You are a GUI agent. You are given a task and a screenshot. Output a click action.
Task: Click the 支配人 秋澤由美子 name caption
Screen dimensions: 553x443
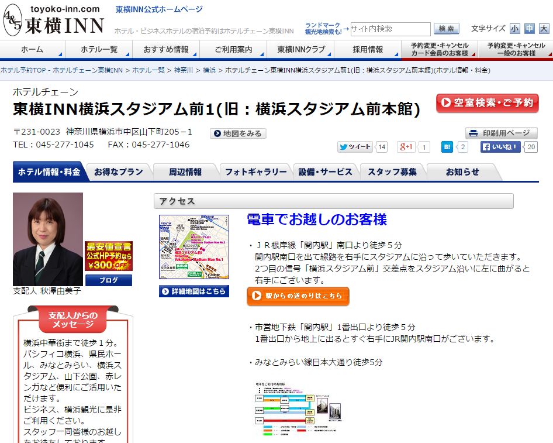47,291
